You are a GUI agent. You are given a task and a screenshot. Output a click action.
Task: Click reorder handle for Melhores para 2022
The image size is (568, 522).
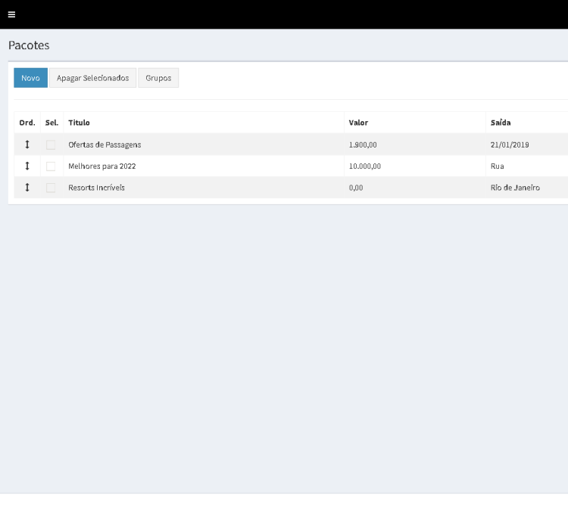point(27,166)
